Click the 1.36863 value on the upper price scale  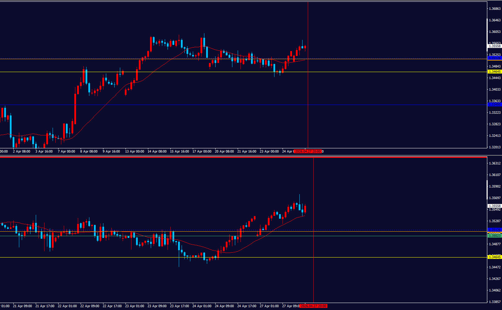point(495,9)
